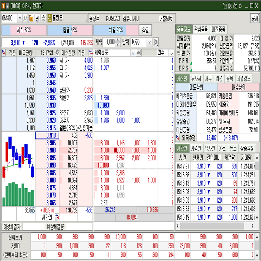Click gear icon beside the 15:17:21 time

(x=57, y=53)
